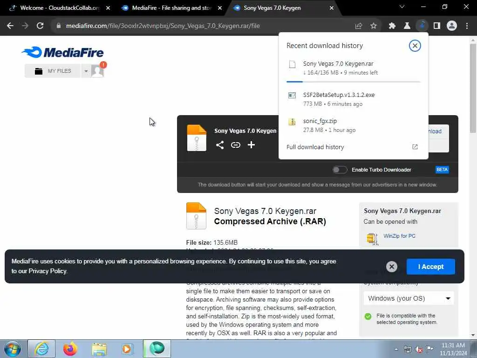Switch to Welcome - CloudstackCollab tab

[60, 8]
